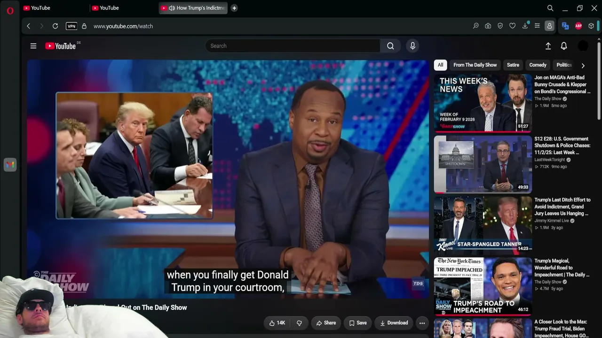Open title A Closer Look to the Max
602x338 pixels.
pos(561,329)
